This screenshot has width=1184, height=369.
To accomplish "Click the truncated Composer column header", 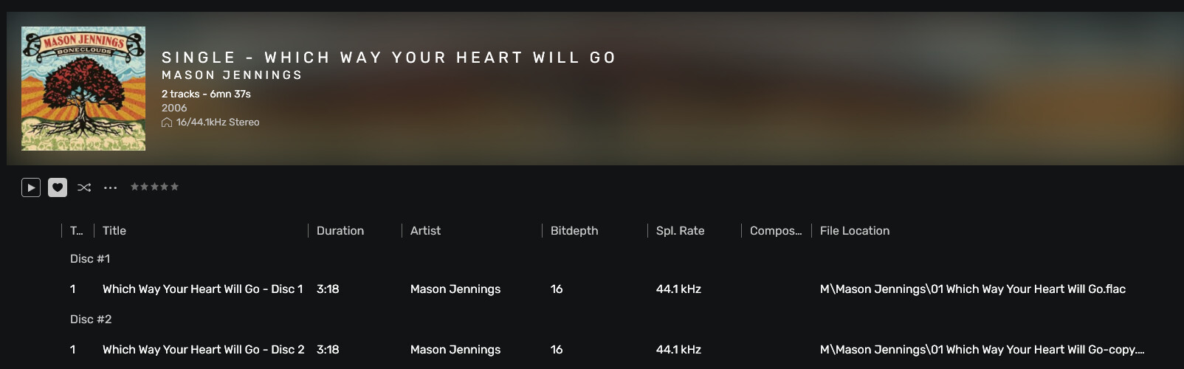I will point(776,231).
